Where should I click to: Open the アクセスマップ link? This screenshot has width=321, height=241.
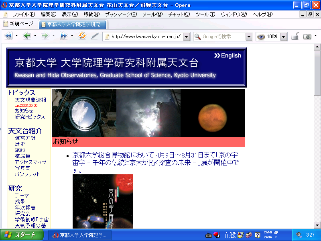click(x=30, y=162)
